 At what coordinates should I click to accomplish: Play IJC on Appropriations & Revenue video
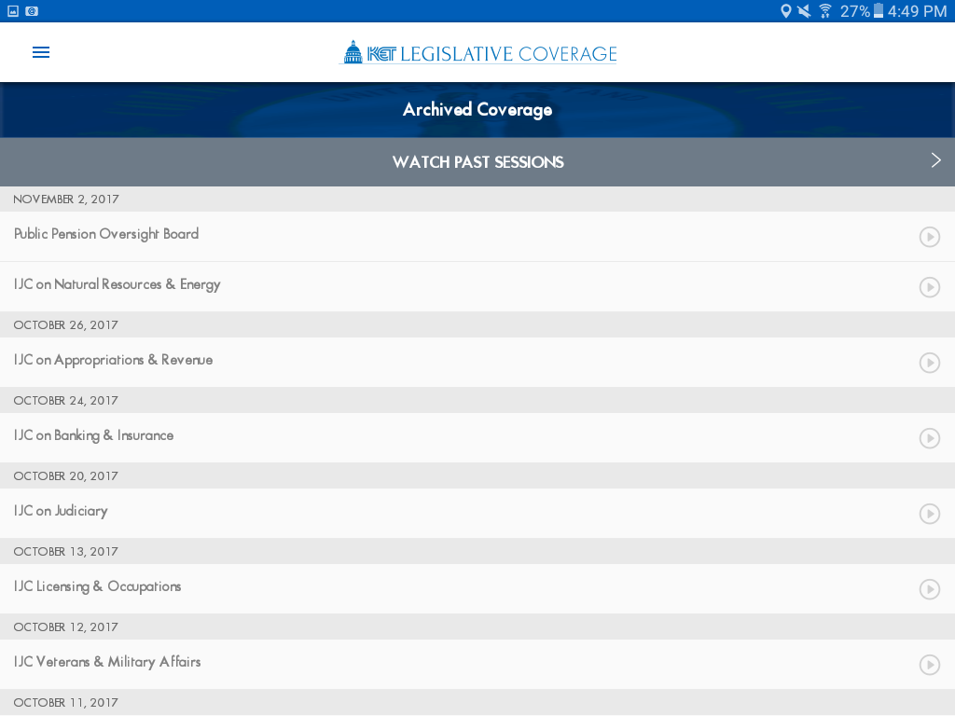(930, 363)
